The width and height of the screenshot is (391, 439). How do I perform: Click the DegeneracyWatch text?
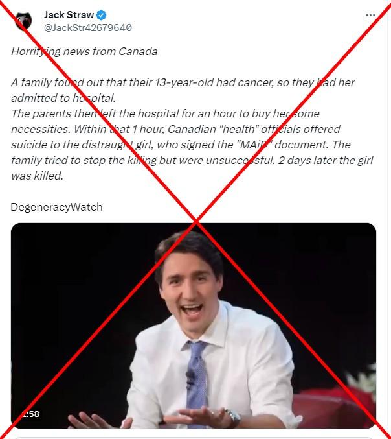56,208
